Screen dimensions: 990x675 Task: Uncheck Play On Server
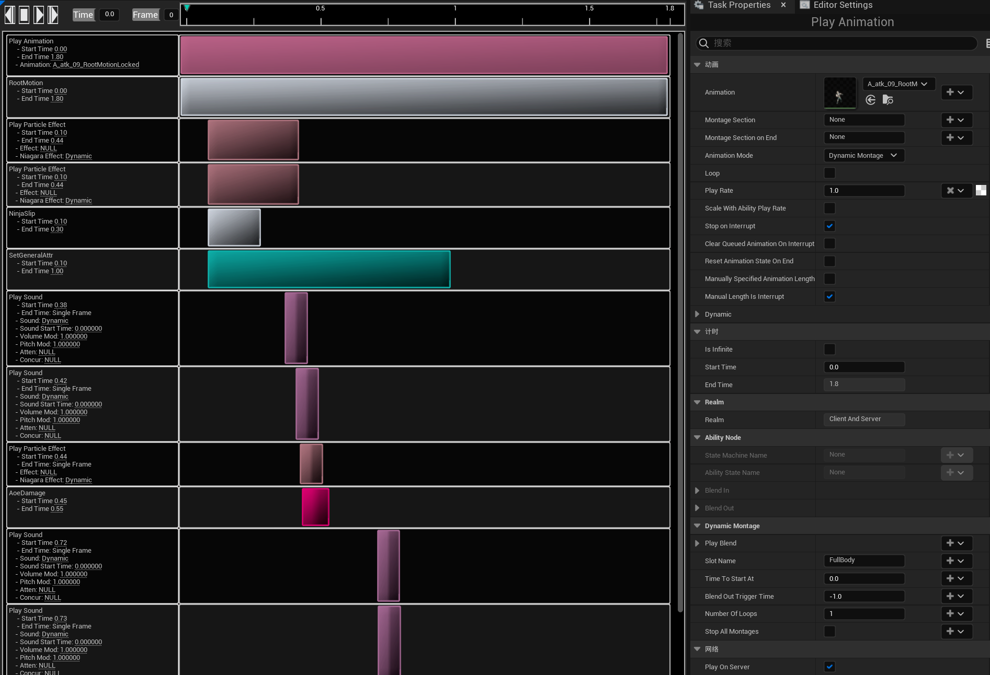(x=829, y=667)
